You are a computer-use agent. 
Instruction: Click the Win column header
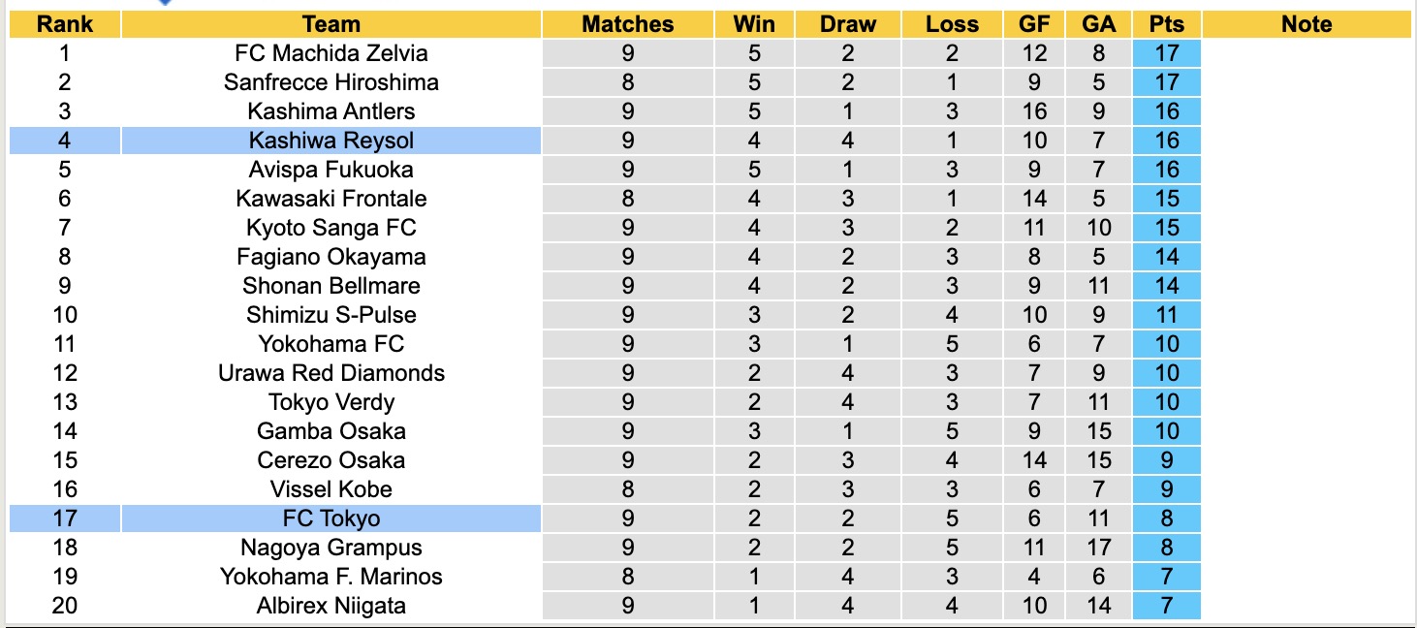tap(755, 24)
